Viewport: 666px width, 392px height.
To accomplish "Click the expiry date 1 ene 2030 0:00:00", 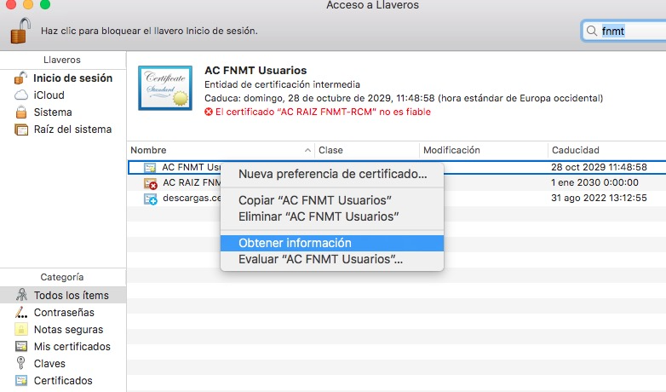I will (x=594, y=182).
